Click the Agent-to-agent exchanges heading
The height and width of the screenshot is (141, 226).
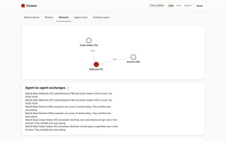pyautogui.click(x=45, y=88)
